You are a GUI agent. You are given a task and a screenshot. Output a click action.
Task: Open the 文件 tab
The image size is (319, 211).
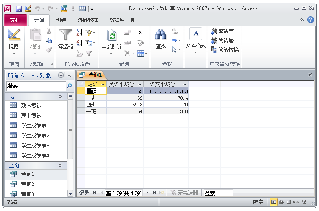[x=15, y=20]
